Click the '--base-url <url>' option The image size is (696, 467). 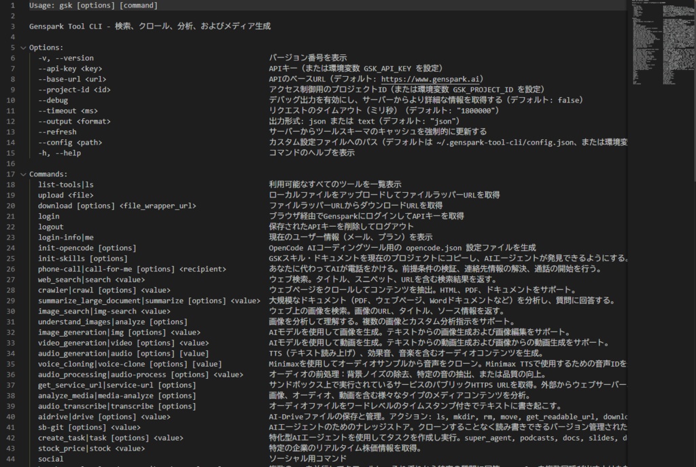[x=72, y=79]
